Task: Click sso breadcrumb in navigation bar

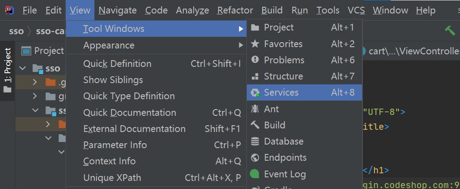Action: 17,31
